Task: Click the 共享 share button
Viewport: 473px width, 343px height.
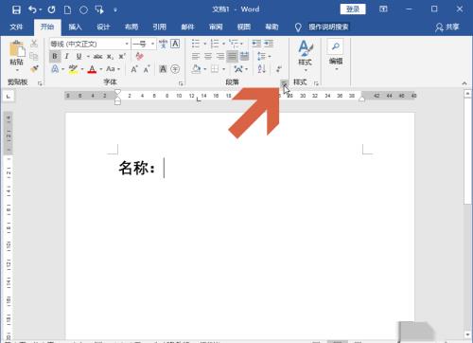Action: 447,27
